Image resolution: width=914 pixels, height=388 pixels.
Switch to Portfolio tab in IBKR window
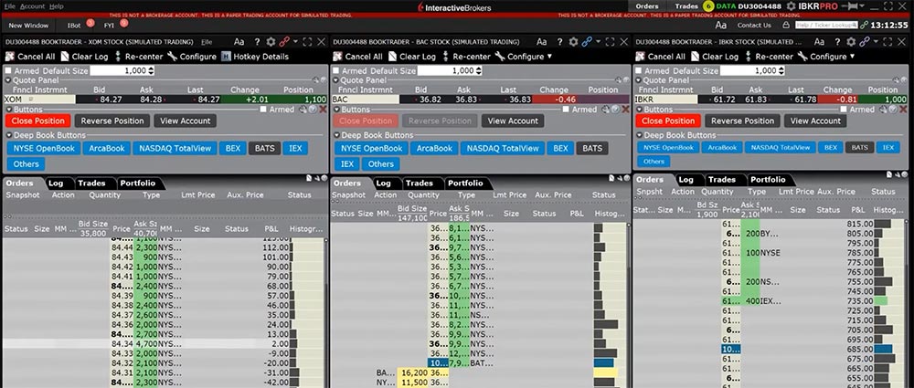coord(768,180)
